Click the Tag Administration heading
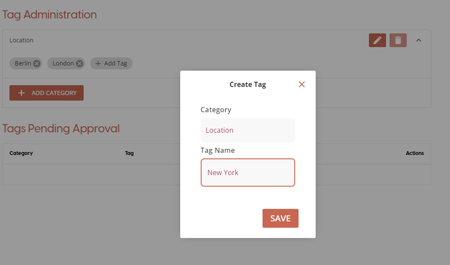 [49, 15]
